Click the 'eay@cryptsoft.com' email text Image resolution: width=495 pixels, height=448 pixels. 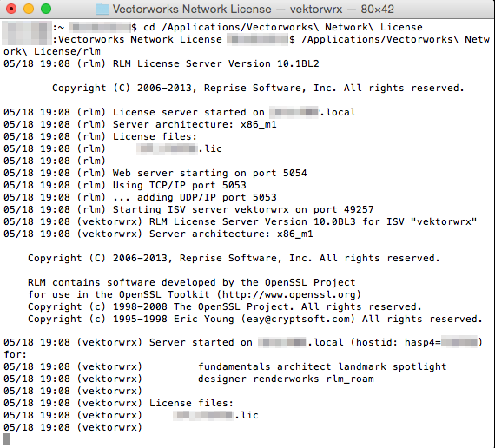(298, 319)
